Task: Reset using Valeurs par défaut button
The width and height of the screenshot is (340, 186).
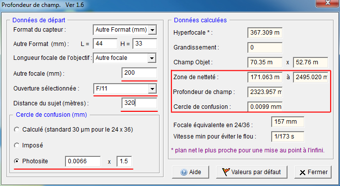Action: 252,172
